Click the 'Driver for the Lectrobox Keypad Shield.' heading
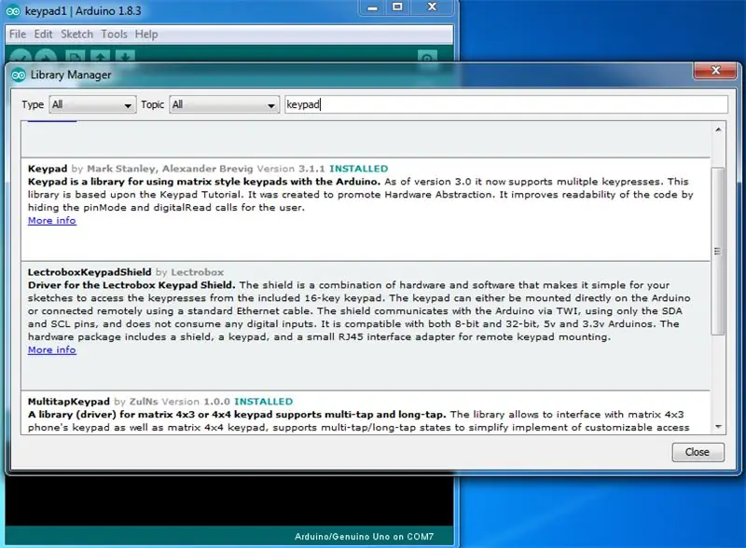The image size is (746, 548). click(x=131, y=285)
